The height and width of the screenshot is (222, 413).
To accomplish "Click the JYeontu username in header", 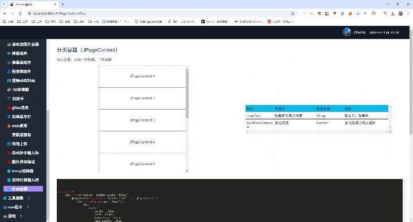I will (x=360, y=32).
